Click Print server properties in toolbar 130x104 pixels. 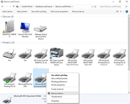(59, 11)
